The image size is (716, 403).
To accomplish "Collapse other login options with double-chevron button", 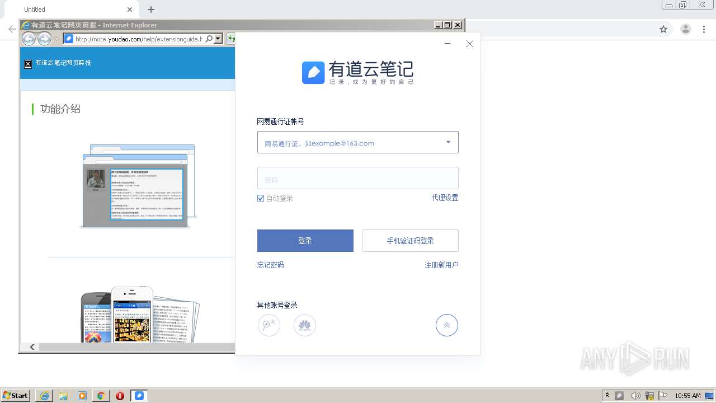I will pos(447,325).
